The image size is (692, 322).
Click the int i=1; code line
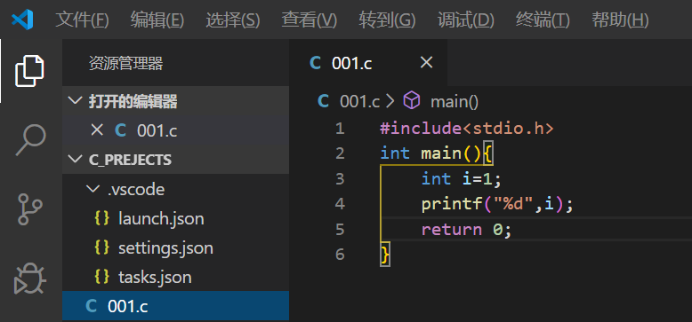[x=462, y=178]
